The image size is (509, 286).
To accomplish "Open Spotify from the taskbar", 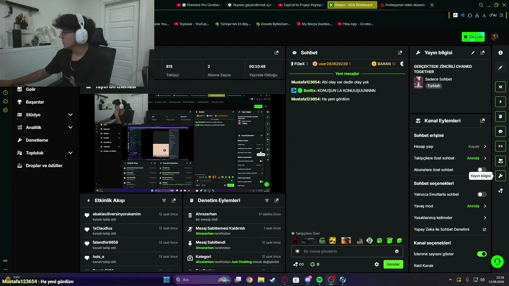I will click(320, 280).
